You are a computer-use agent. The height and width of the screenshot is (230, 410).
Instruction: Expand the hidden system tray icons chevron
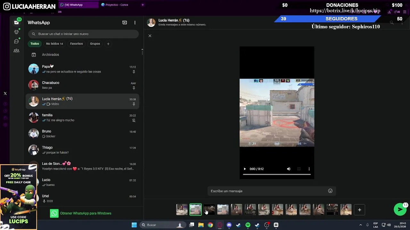(361, 225)
